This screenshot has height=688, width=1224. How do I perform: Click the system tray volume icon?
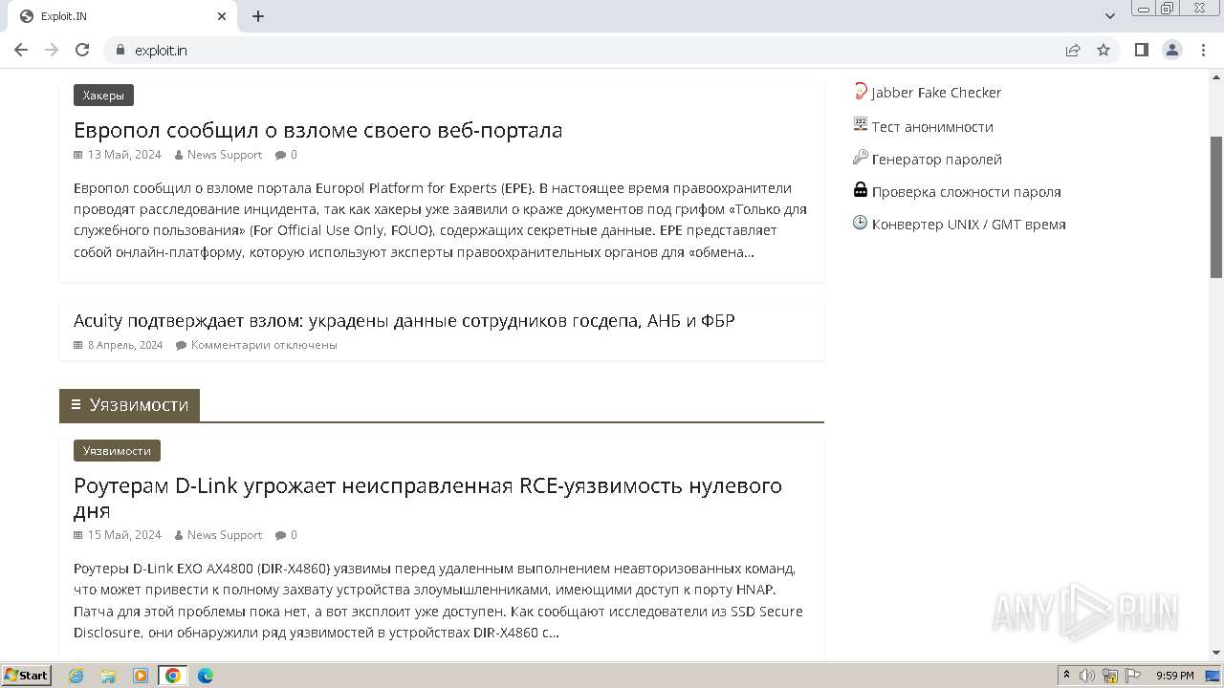click(1087, 676)
